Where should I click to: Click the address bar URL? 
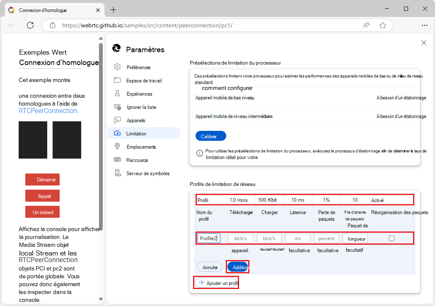tap(147, 26)
